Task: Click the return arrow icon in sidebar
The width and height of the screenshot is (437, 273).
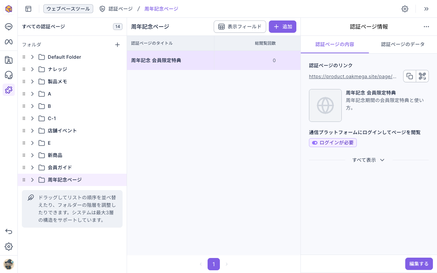Action: [9, 232]
